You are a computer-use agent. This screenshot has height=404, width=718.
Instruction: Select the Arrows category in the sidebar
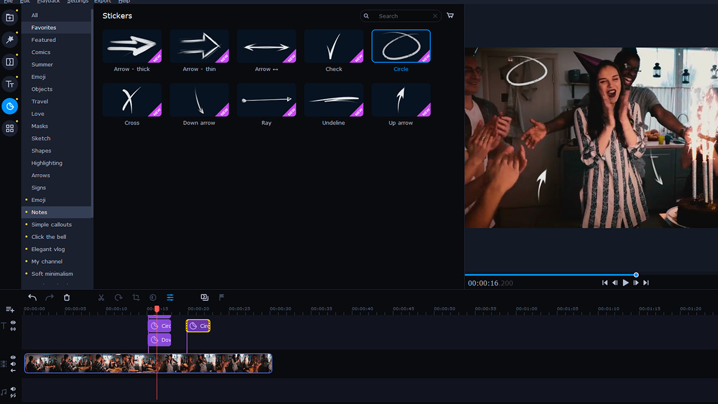click(x=40, y=175)
